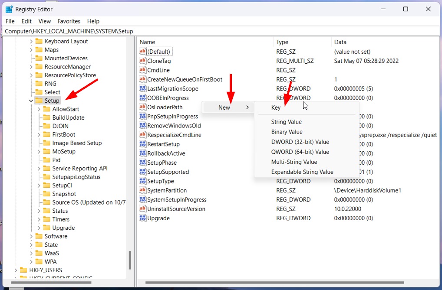
Task: Select the SetupapiLogStatus subkey
Action: (76, 177)
